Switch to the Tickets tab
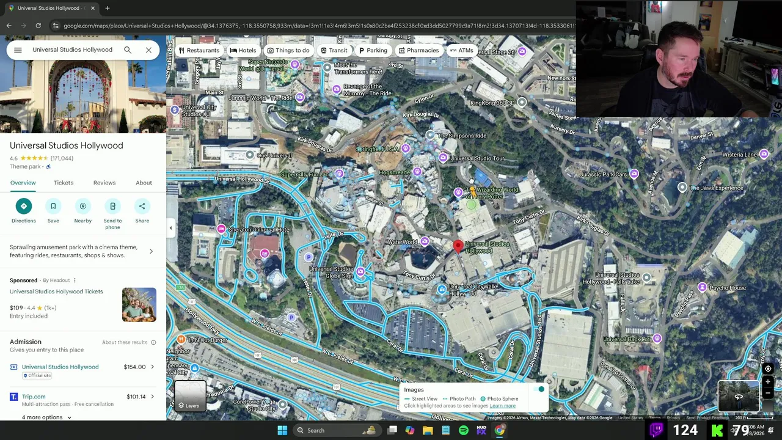Screen dimensions: 782x440 coord(64,183)
